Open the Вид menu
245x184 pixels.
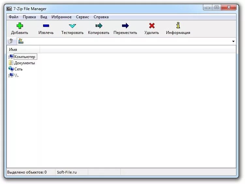tap(44, 17)
